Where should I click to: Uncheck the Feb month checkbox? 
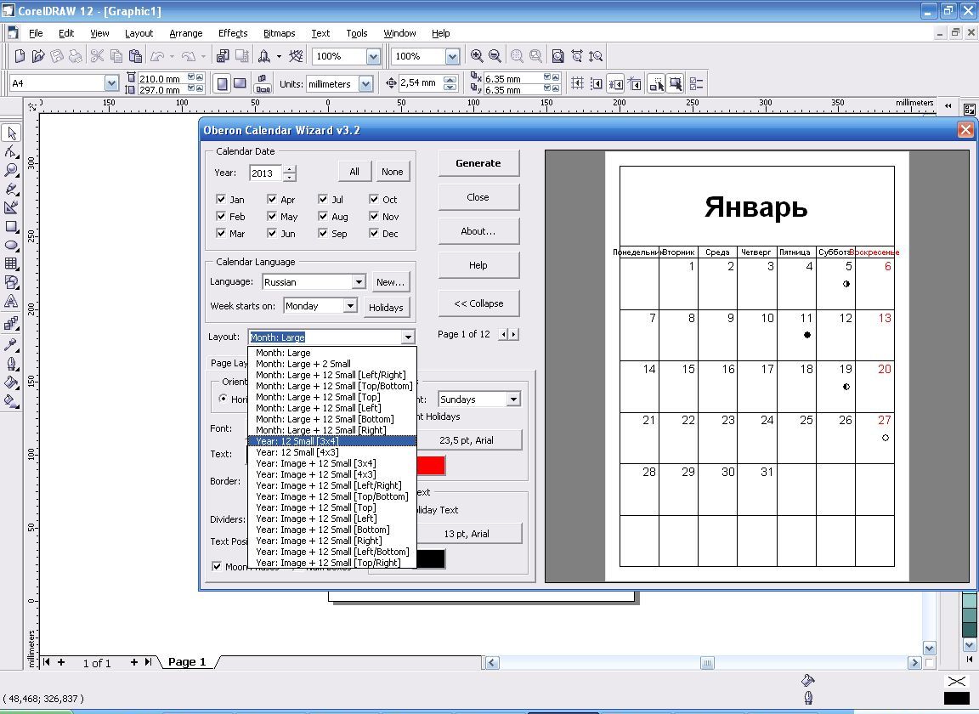[x=219, y=216]
